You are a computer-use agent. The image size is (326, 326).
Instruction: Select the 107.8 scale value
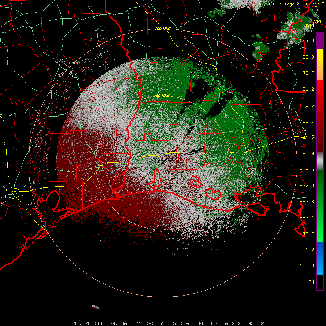(x=307, y=41)
